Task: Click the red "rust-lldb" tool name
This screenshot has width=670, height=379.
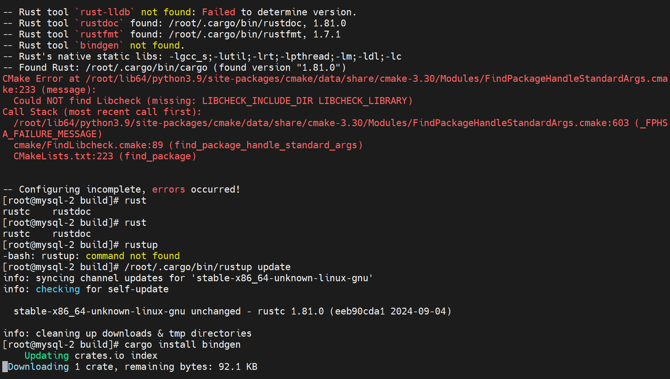Action: coord(105,12)
